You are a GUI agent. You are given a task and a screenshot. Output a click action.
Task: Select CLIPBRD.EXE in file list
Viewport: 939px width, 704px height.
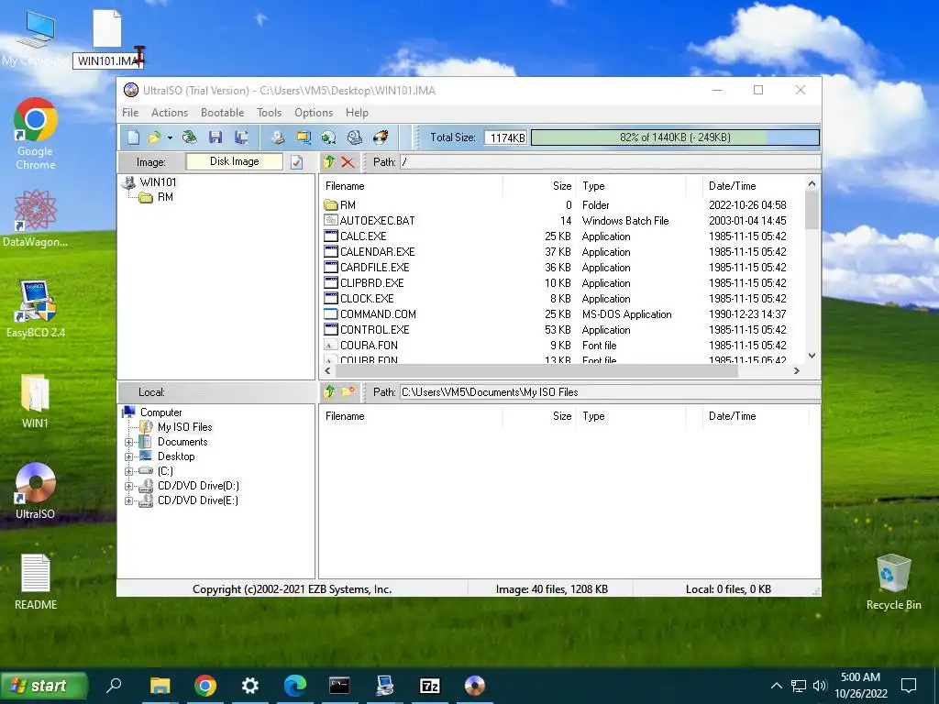372,283
